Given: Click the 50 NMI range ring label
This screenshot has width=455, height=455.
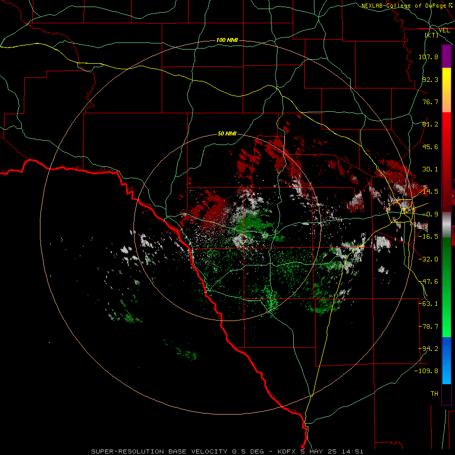Looking at the screenshot, I should (x=227, y=133).
